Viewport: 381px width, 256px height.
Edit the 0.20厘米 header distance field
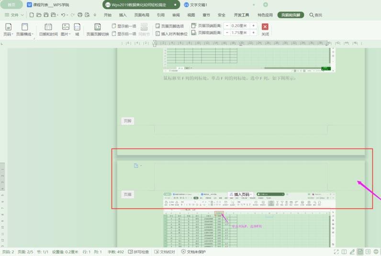pos(240,26)
